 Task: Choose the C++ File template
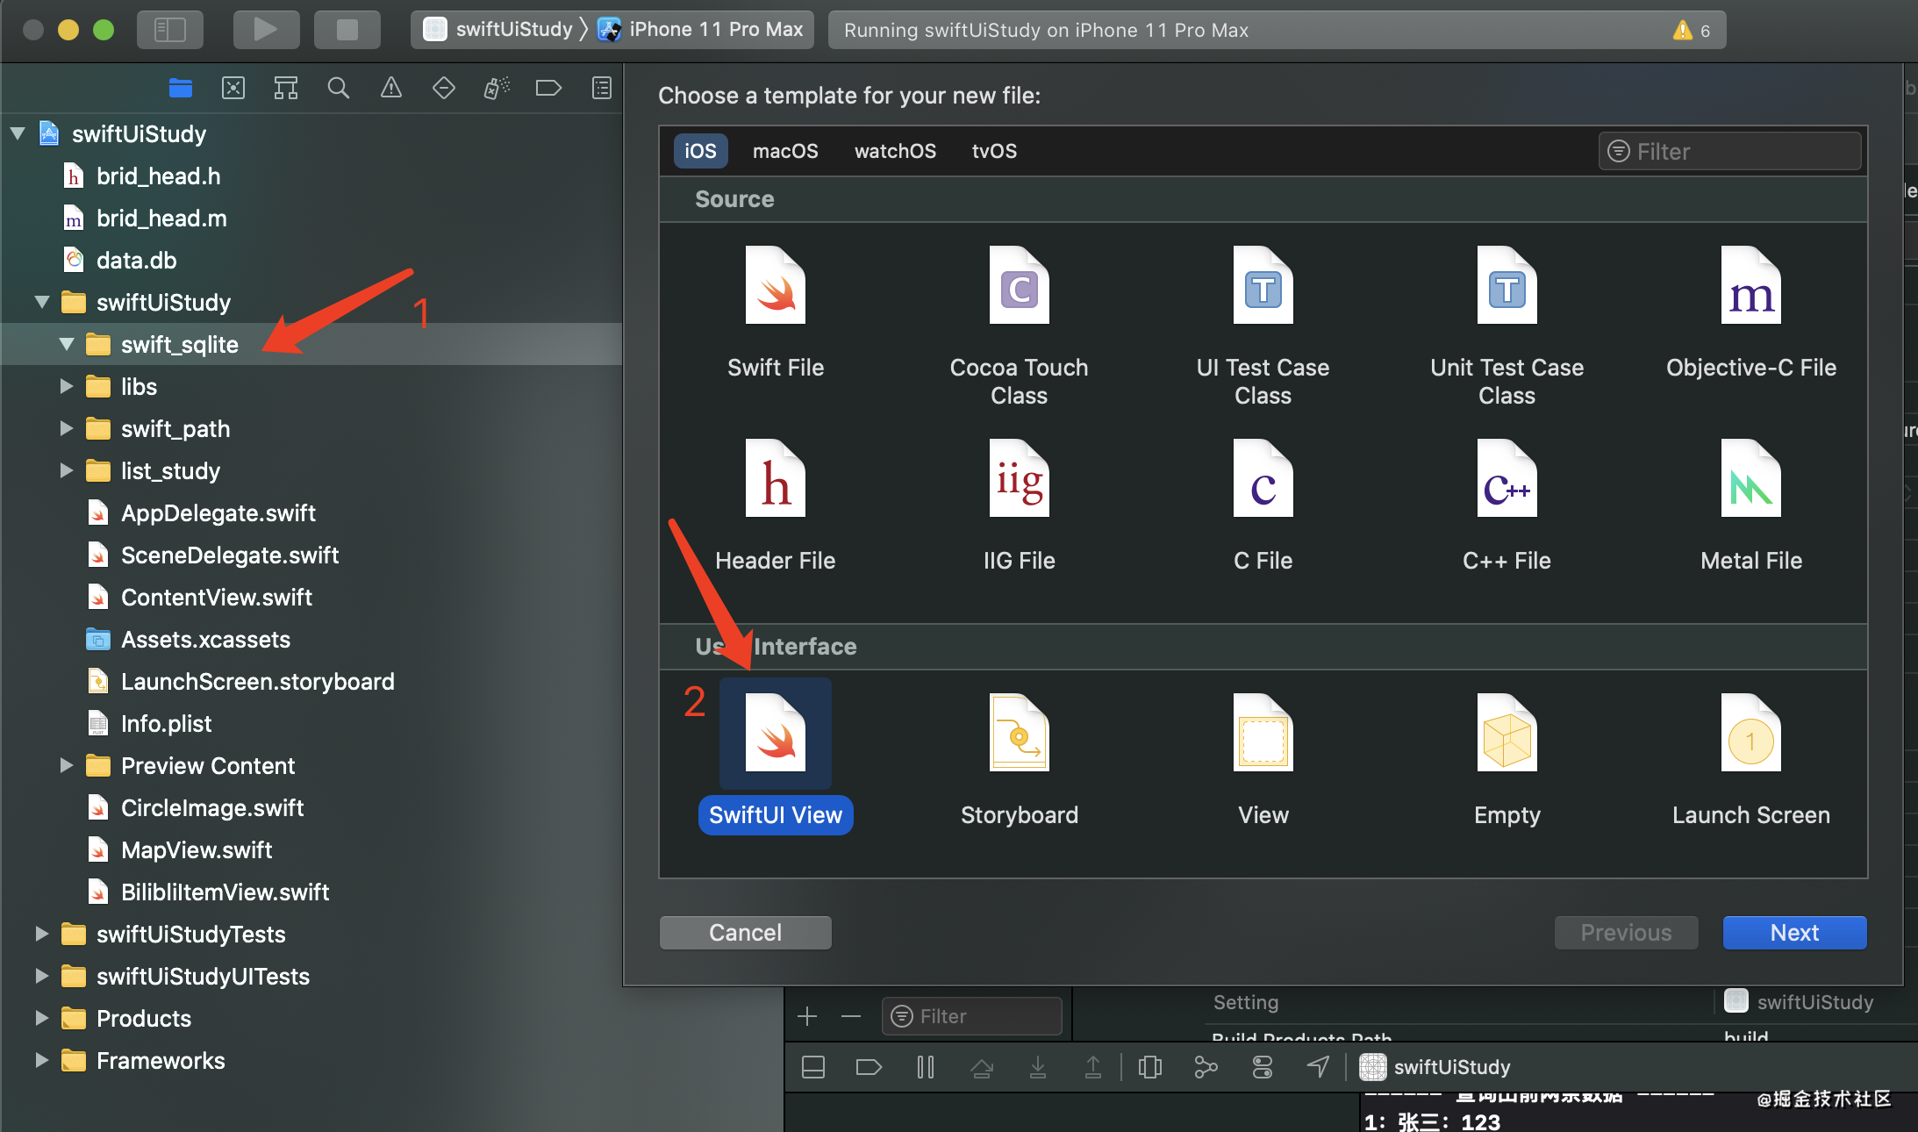click(x=1506, y=506)
